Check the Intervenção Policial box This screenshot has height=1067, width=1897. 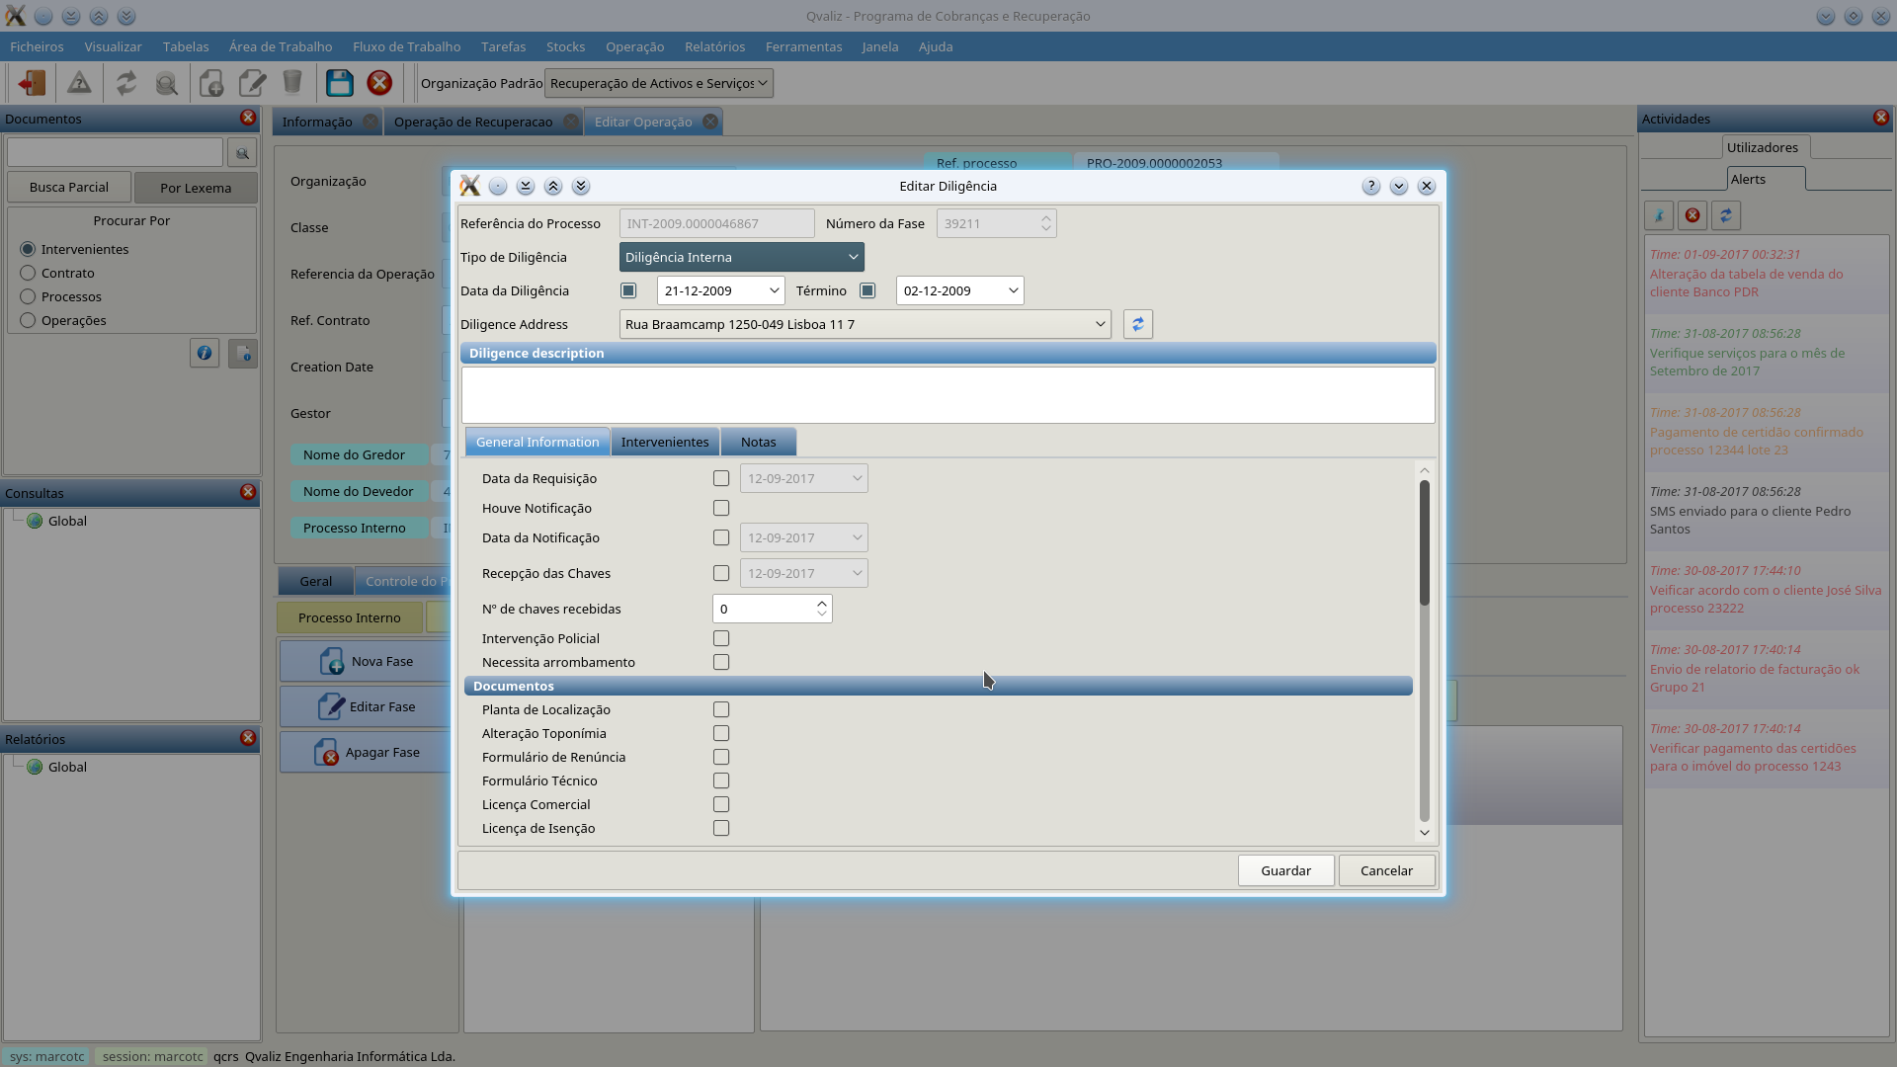tap(721, 638)
